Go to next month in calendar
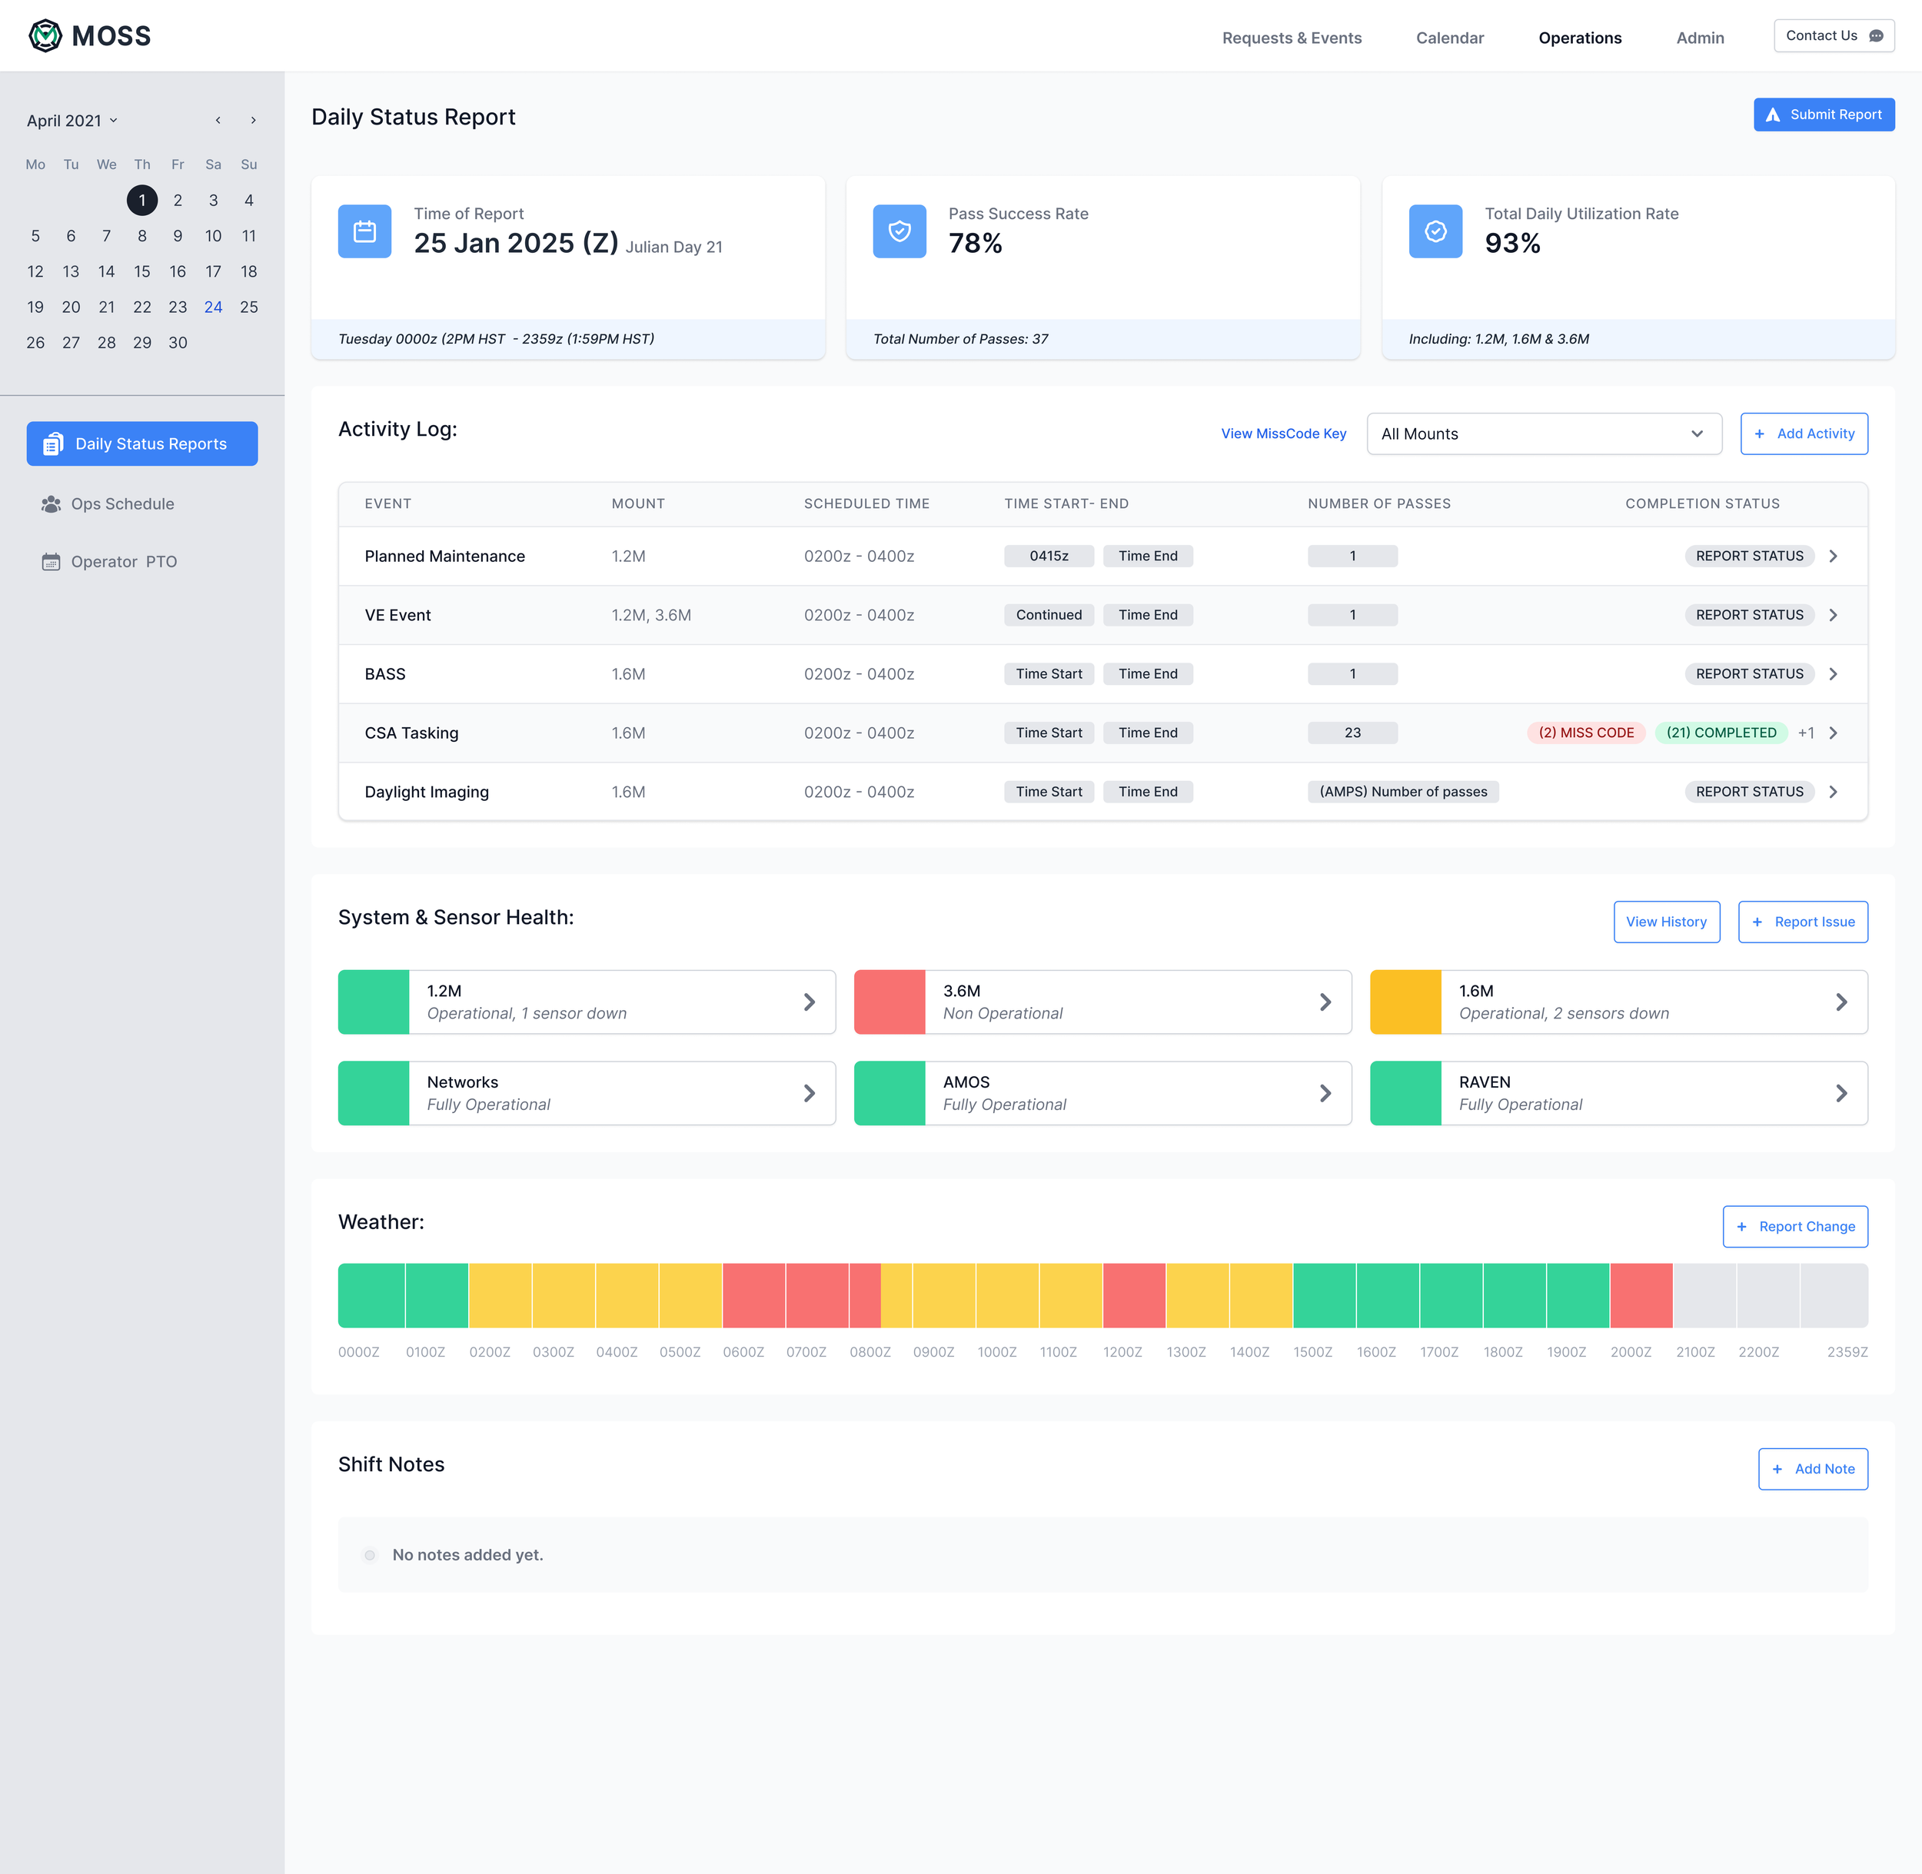The width and height of the screenshot is (1922, 1874). 253,120
